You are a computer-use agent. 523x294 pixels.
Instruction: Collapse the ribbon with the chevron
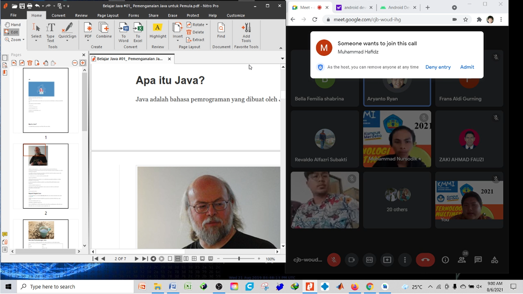[x=281, y=48]
